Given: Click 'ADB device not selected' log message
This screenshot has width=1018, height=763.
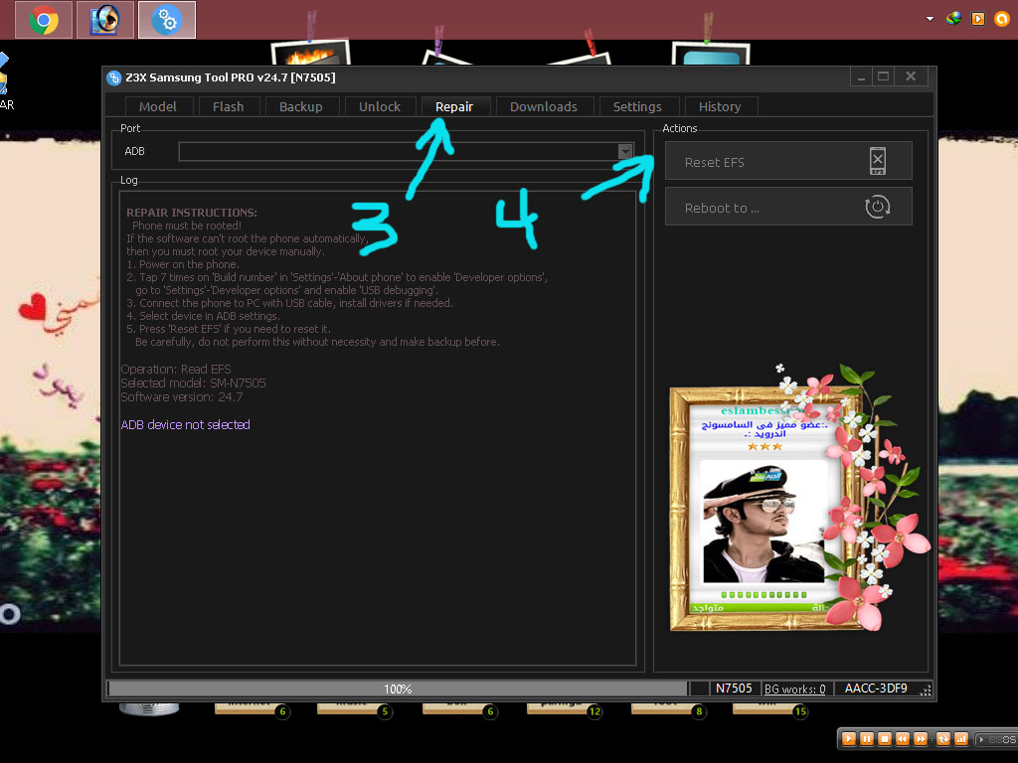Looking at the screenshot, I should pyautogui.click(x=186, y=424).
